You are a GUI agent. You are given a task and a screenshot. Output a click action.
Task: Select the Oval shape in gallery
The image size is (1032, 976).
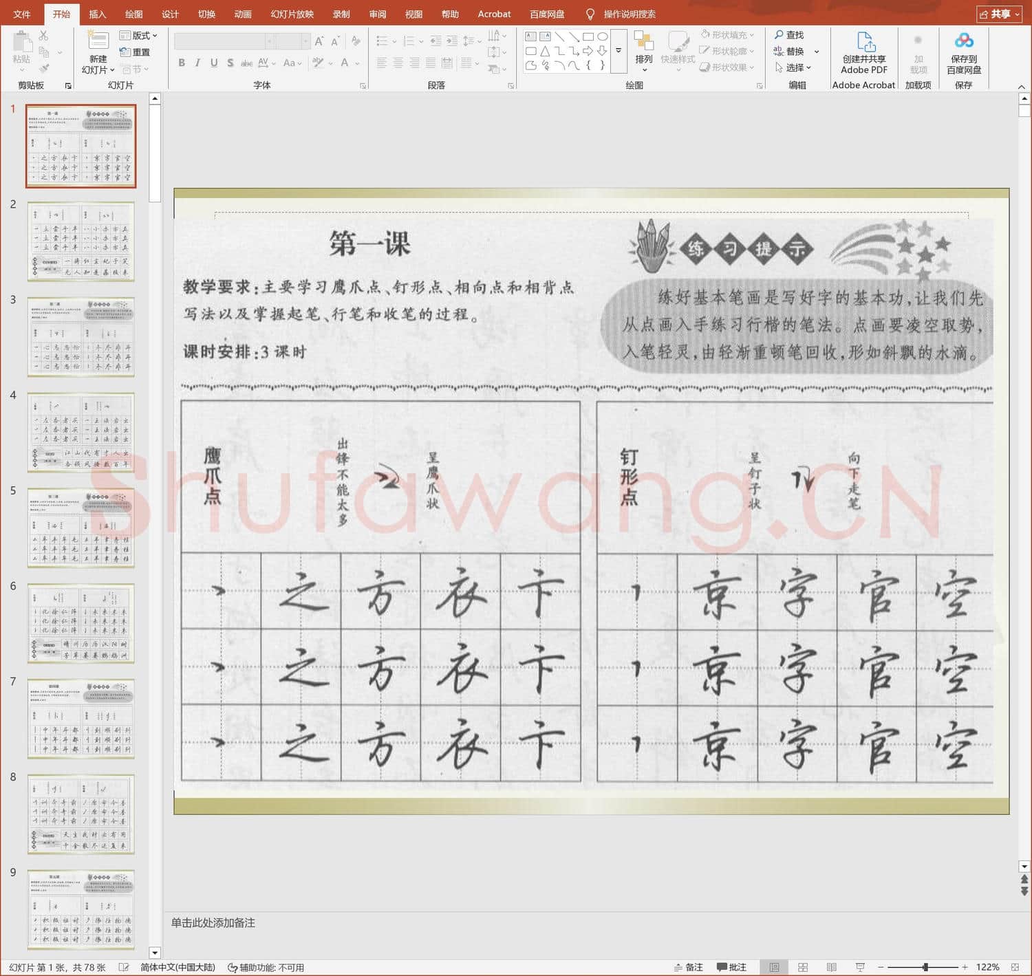[603, 36]
